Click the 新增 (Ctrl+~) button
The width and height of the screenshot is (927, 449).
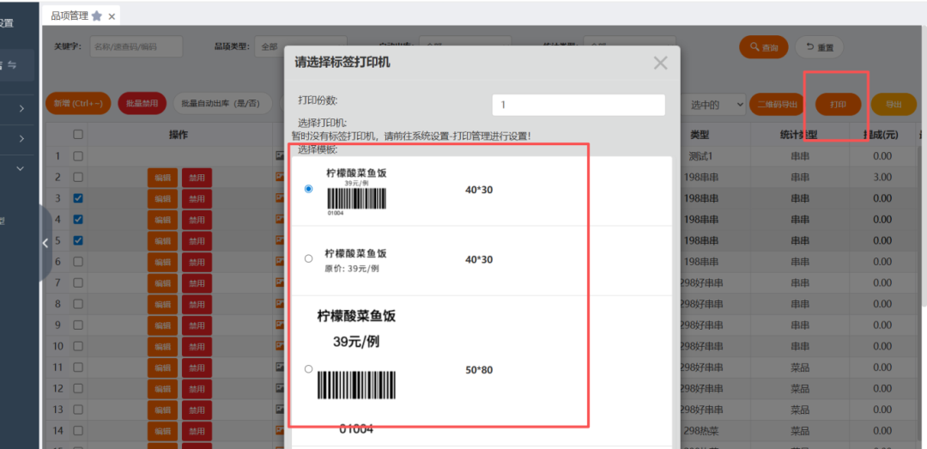pyautogui.click(x=78, y=104)
